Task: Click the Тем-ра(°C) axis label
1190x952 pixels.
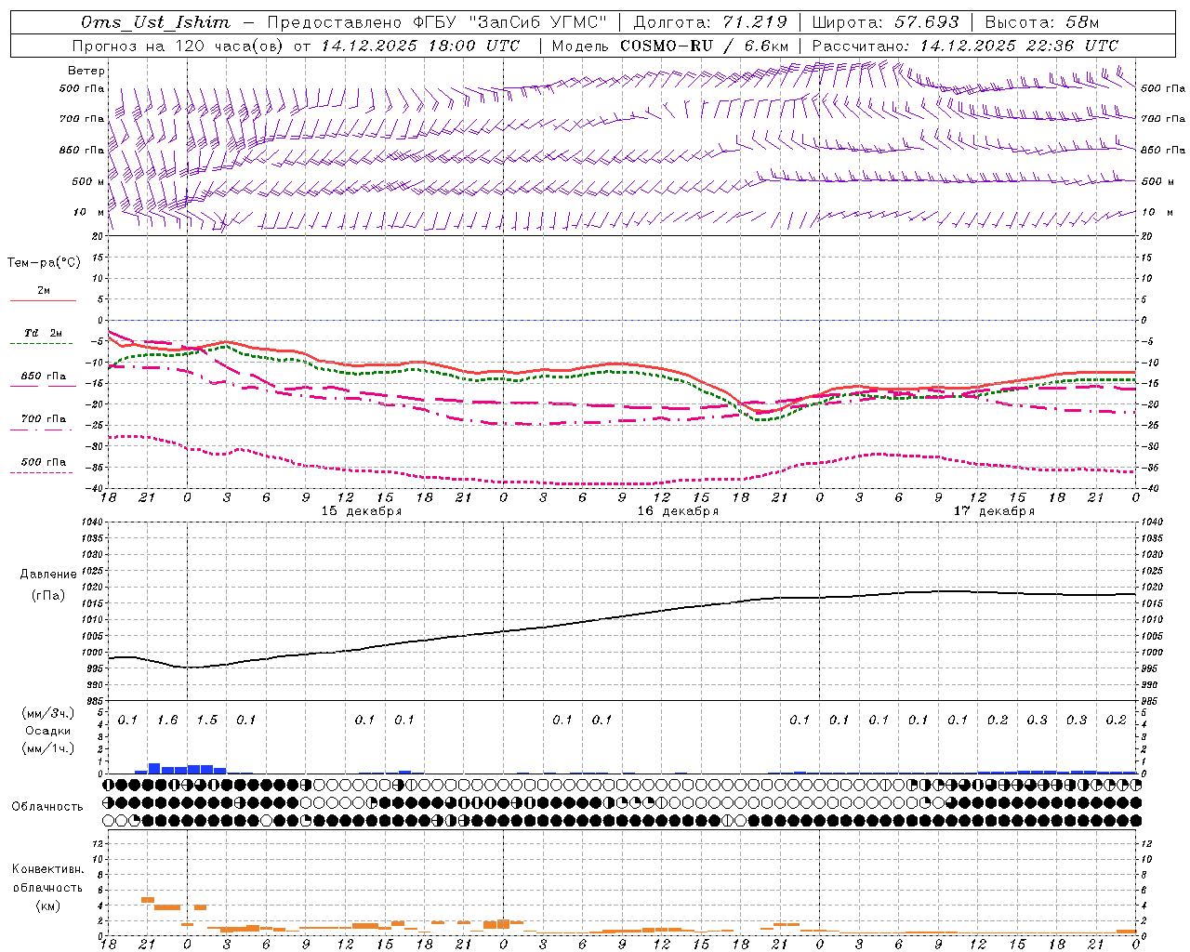Action: point(44,263)
